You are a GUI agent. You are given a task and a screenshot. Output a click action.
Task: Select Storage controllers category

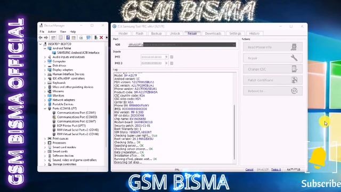point(64,164)
